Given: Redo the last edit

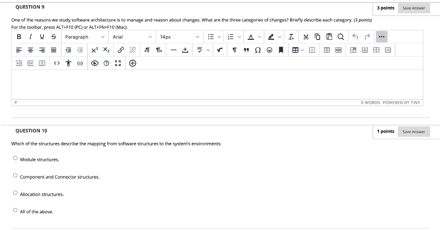Looking at the screenshot, I should click(x=367, y=37).
